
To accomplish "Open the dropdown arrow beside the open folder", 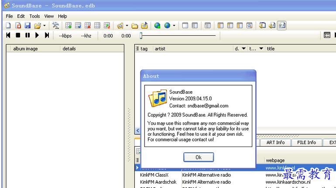I will (x=45, y=26).
